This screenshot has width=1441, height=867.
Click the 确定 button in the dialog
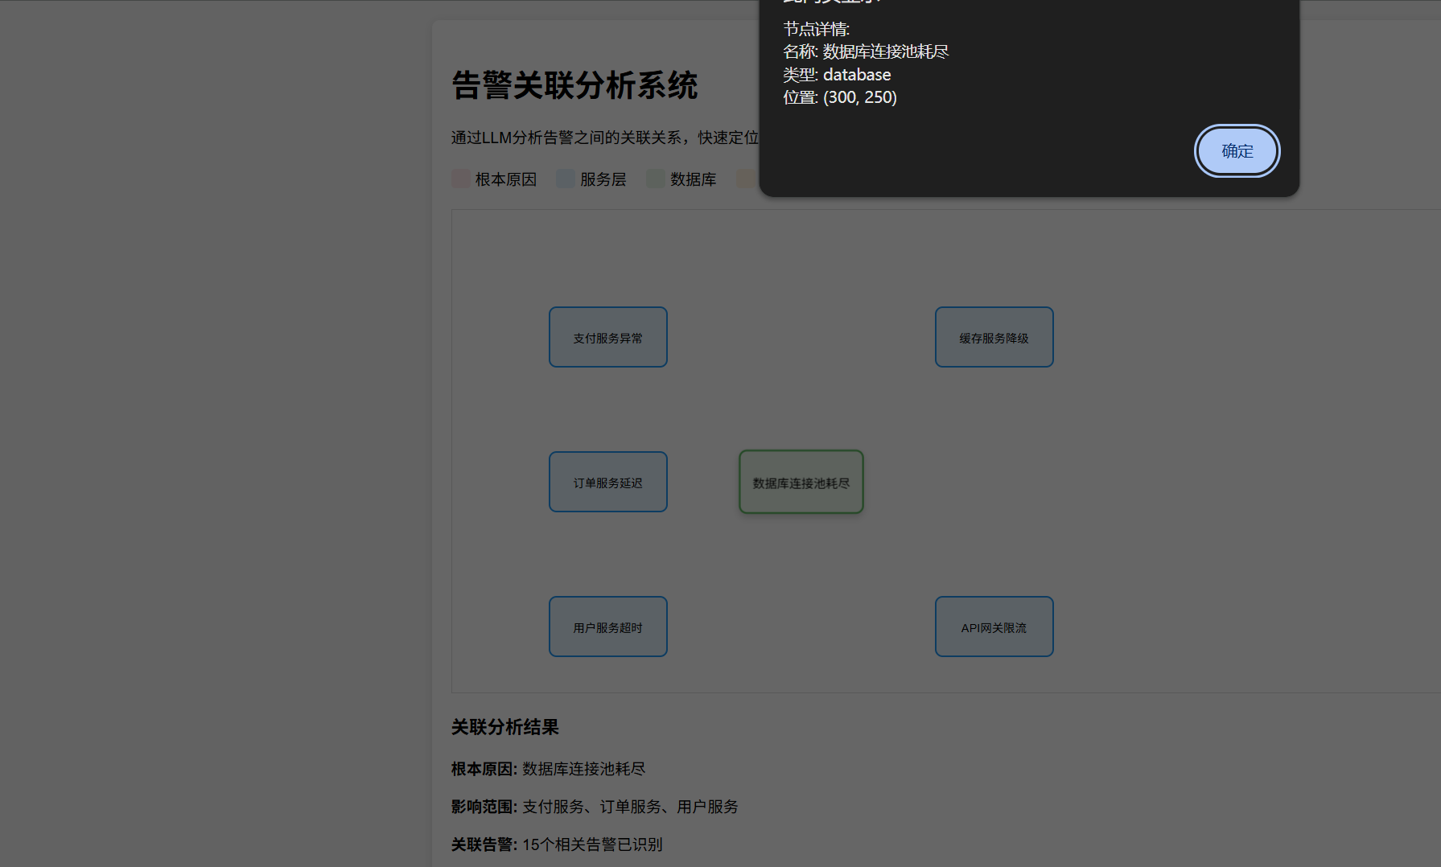point(1237,151)
